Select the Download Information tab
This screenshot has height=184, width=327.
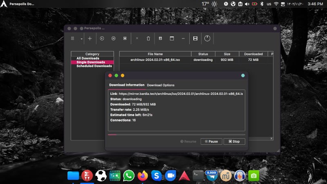[127, 85]
